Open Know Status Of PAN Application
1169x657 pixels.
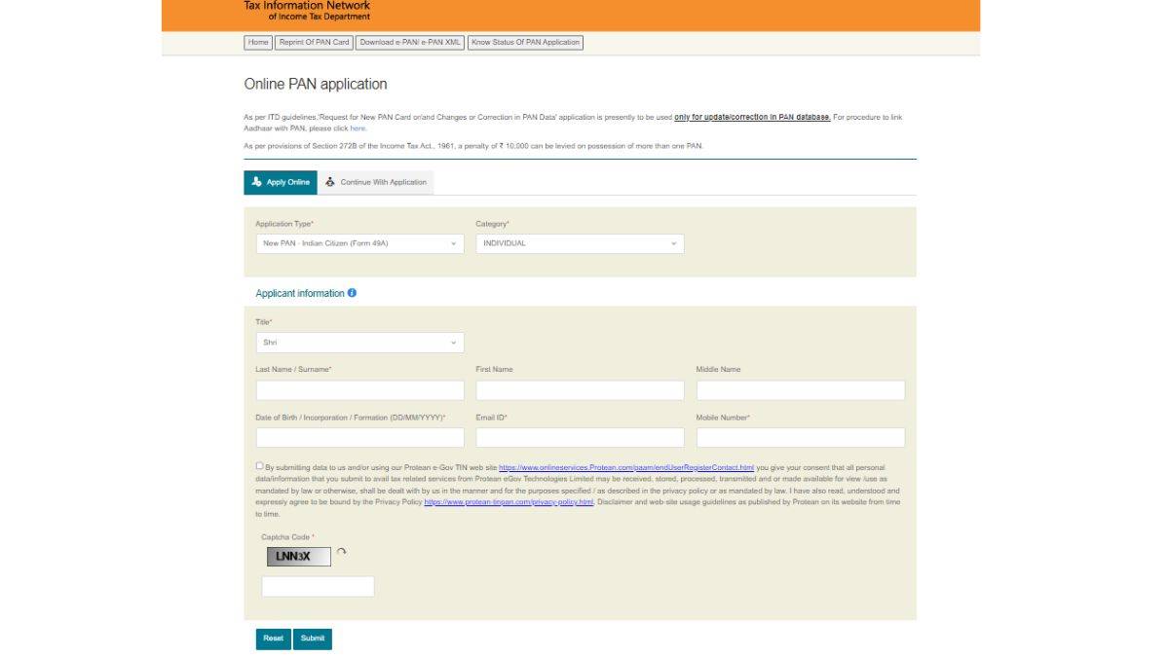[x=525, y=43]
